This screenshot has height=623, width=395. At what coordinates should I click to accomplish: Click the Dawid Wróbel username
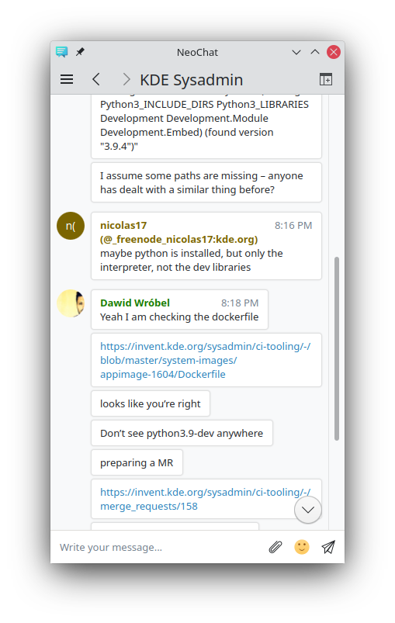(135, 303)
